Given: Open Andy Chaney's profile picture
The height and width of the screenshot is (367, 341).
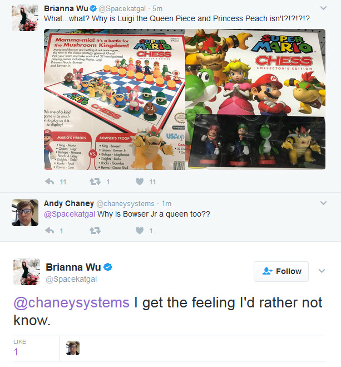Looking at the screenshot, I should pyautogui.click(x=25, y=213).
